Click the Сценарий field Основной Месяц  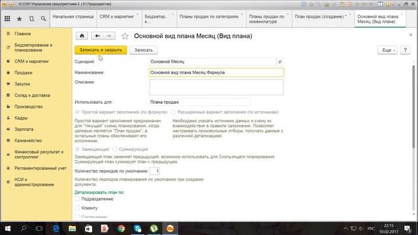click(x=212, y=61)
